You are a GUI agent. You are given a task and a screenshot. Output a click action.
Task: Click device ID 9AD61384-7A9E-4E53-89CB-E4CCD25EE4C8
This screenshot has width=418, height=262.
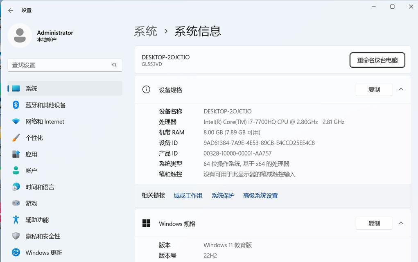259,143
